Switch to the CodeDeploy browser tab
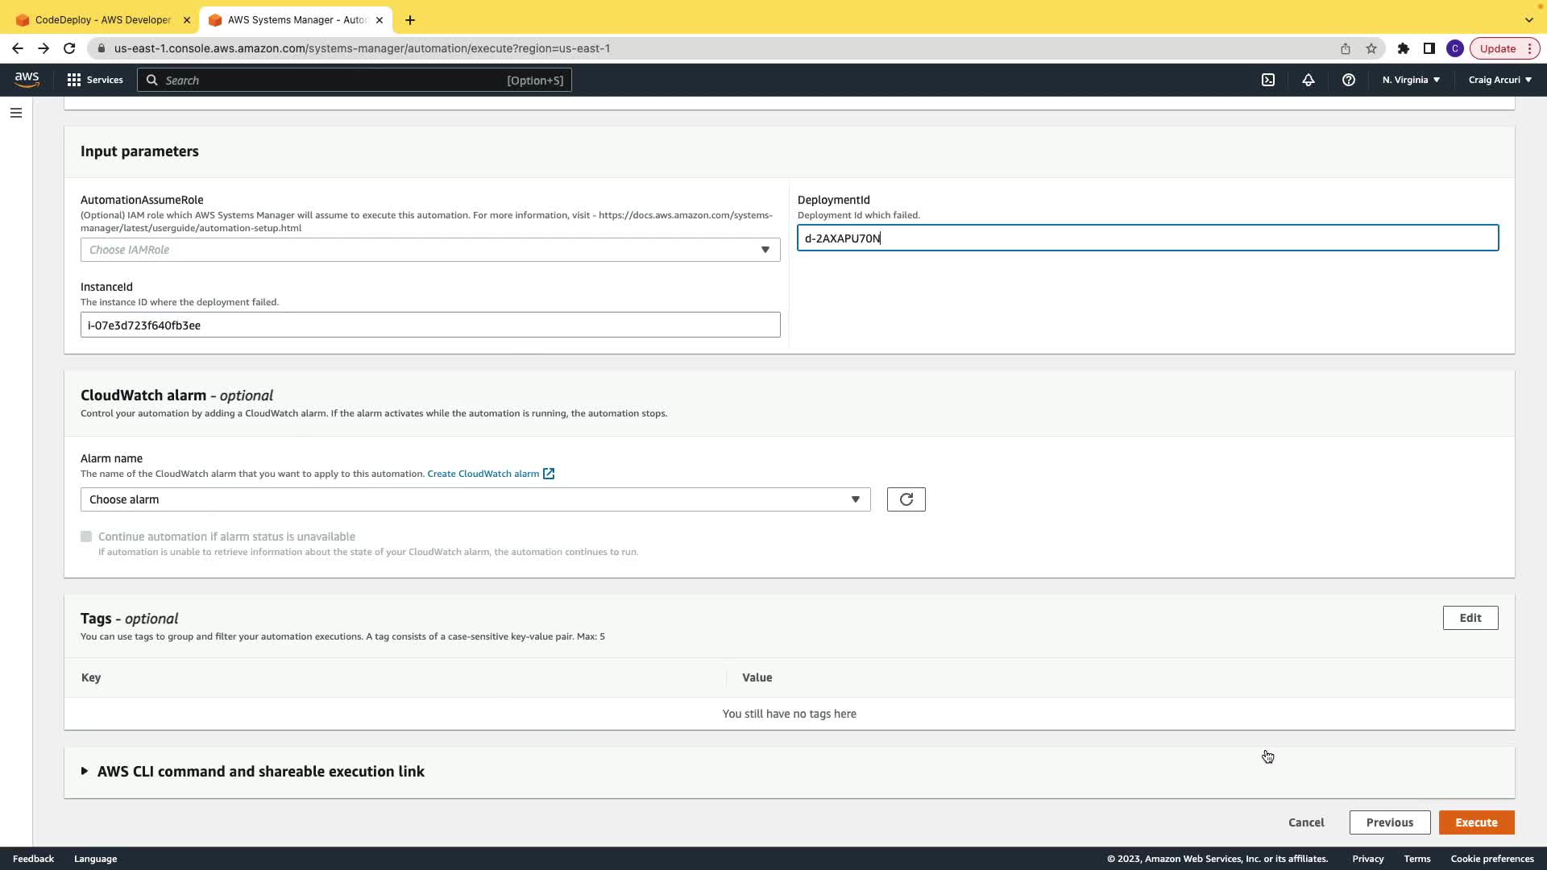Screen dimensions: 1547x870 point(102,19)
